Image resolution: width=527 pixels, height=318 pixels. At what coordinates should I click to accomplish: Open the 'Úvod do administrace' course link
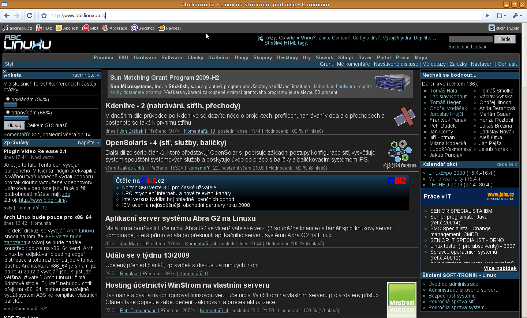click(453, 284)
